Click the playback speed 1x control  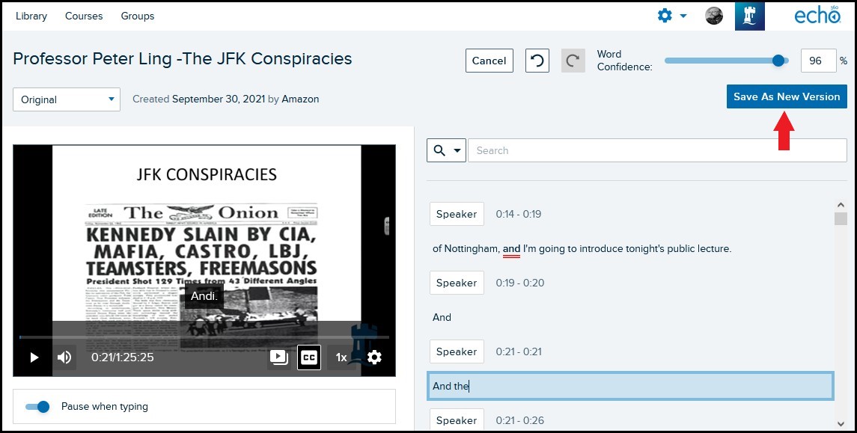pyautogui.click(x=341, y=357)
